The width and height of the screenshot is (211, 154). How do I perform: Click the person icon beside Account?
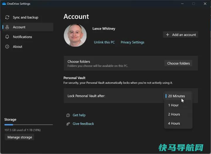click(7, 27)
